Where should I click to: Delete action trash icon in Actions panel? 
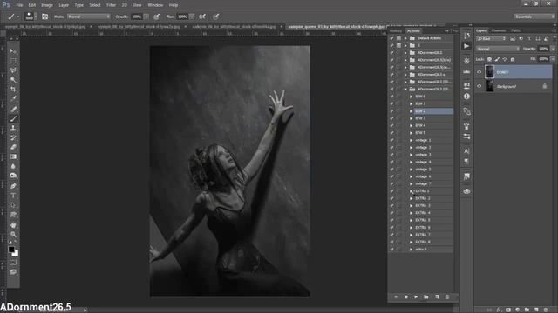click(x=447, y=297)
